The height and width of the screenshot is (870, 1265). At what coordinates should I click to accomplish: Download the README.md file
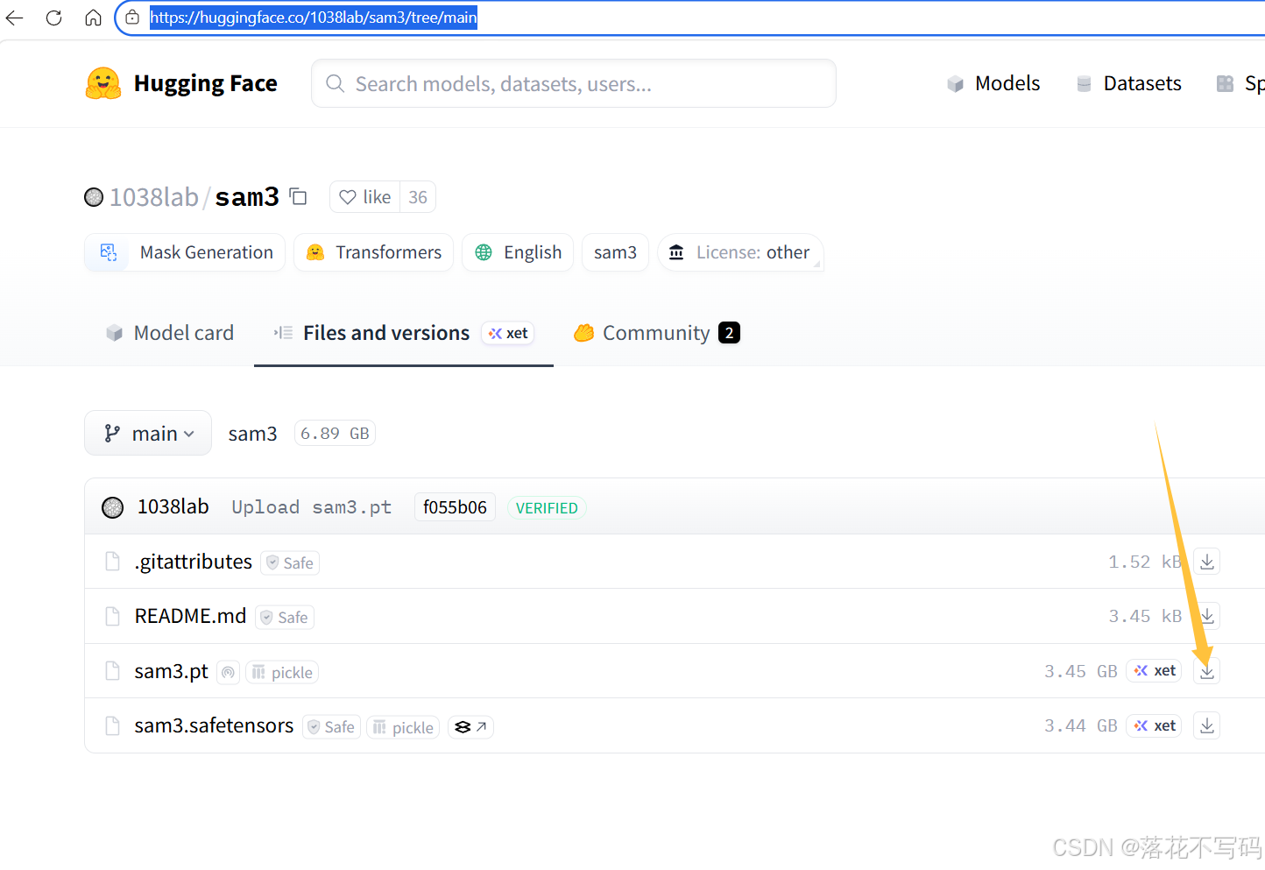pyautogui.click(x=1207, y=616)
